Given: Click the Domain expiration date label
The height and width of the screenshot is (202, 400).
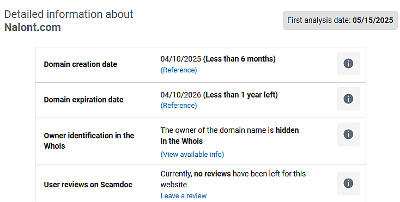Looking at the screenshot, I should [x=83, y=100].
